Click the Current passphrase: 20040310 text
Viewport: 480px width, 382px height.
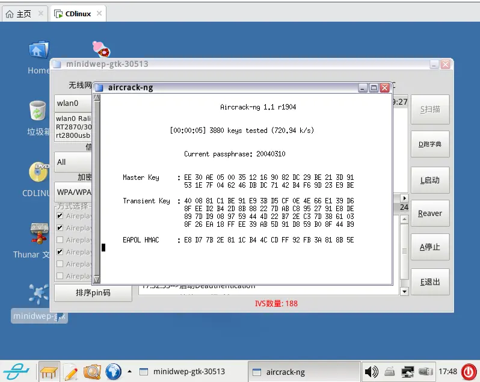coord(235,154)
